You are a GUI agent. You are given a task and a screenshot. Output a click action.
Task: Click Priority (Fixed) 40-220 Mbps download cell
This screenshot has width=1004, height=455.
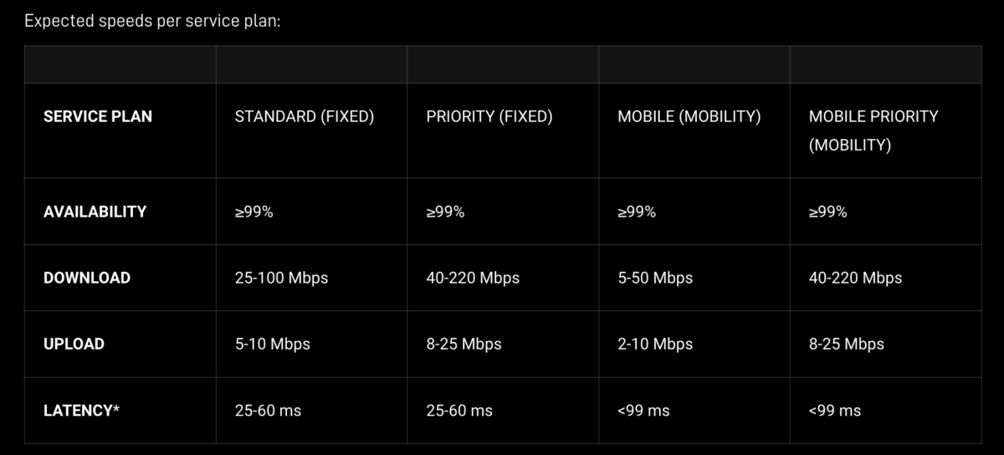pos(473,278)
